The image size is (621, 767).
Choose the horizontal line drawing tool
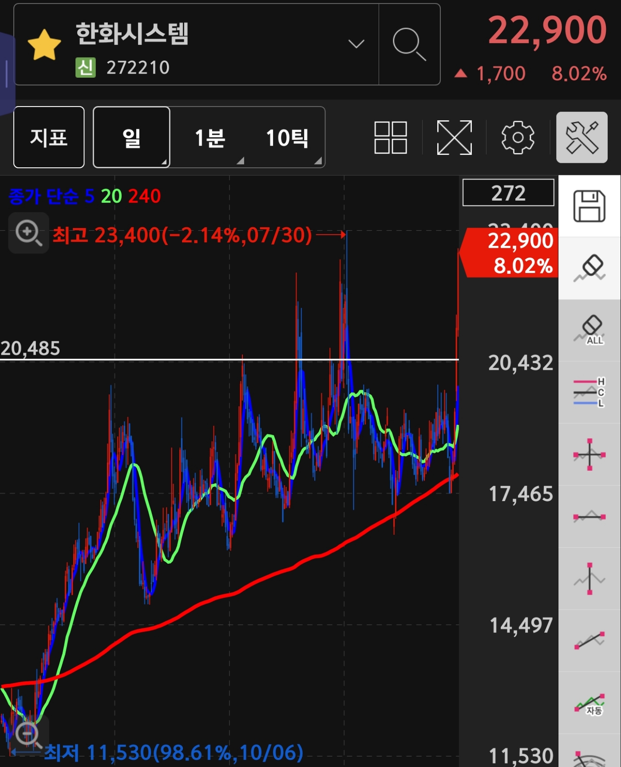589,517
